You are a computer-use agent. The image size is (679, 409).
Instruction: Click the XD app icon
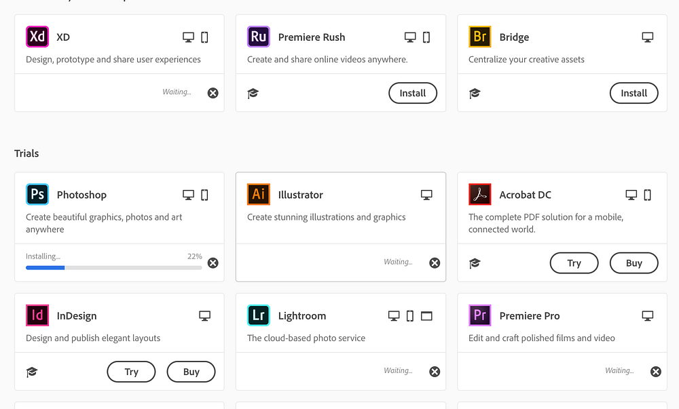click(37, 37)
